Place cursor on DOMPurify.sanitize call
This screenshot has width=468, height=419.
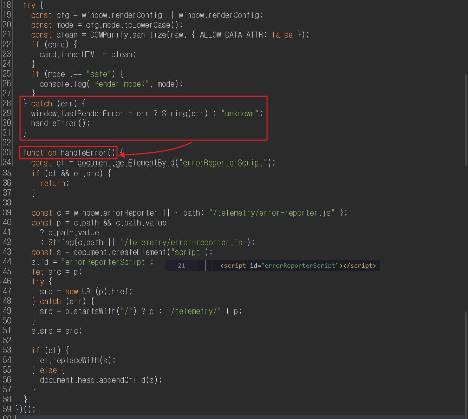[x=128, y=35]
